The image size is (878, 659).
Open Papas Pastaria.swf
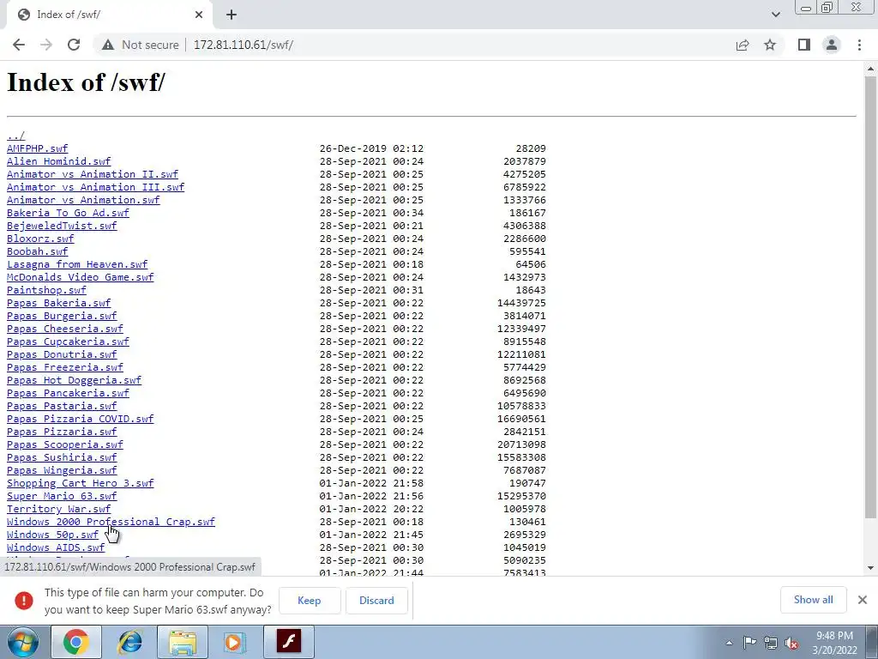click(62, 406)
